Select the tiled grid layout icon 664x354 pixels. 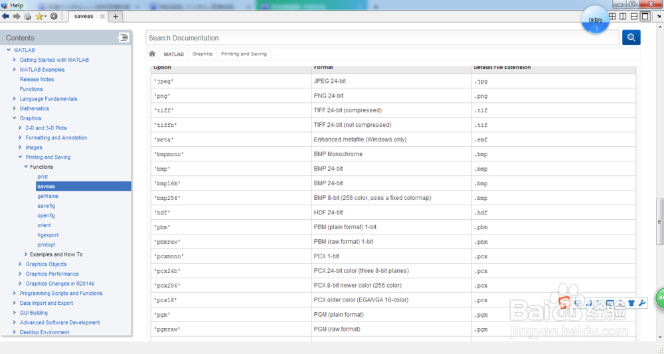612,16
